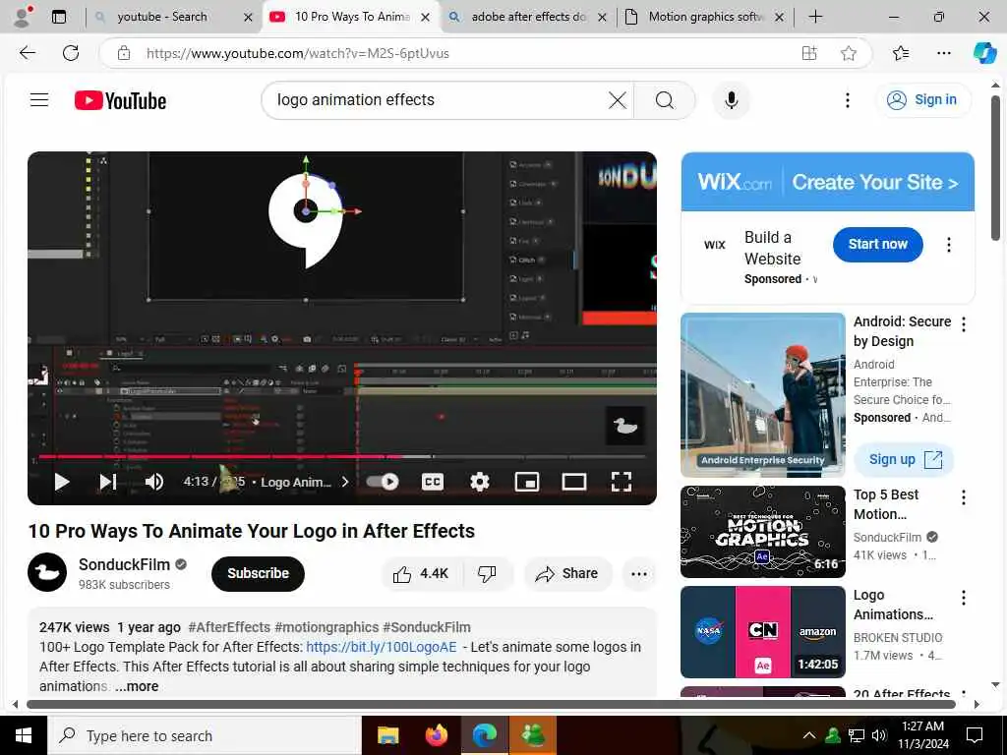1007x755 pixels.
Task: Click the Wix Create Your Site banner
Action: pyautogui.click(x=827, y=182)
